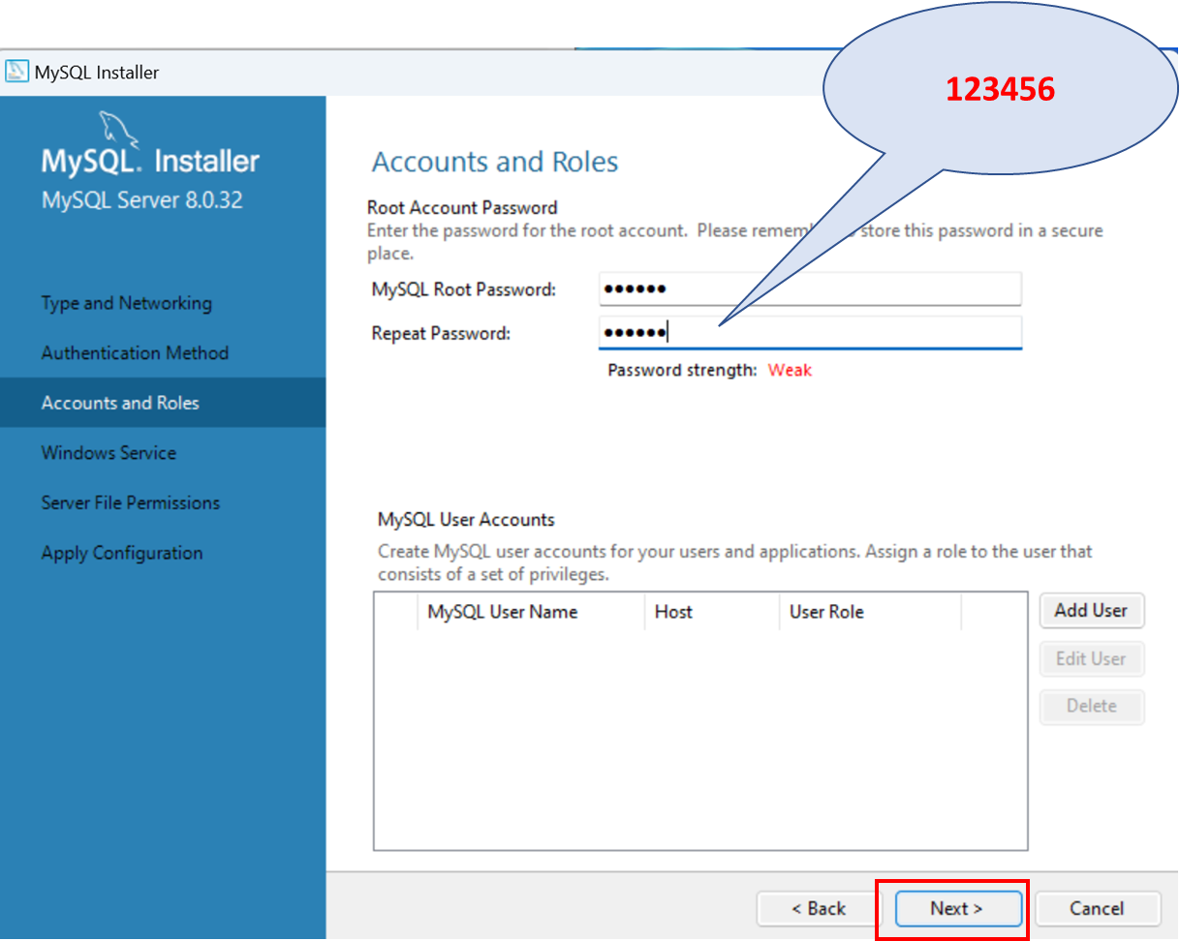Open the Type and Networking step
The height and width of the screenshot is (941, 1180).
(x=126, y=303)
